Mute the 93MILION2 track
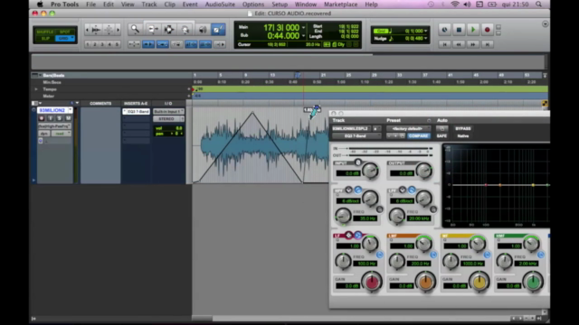This screenshot has width=579, height=325. click(x=69, y=118)
